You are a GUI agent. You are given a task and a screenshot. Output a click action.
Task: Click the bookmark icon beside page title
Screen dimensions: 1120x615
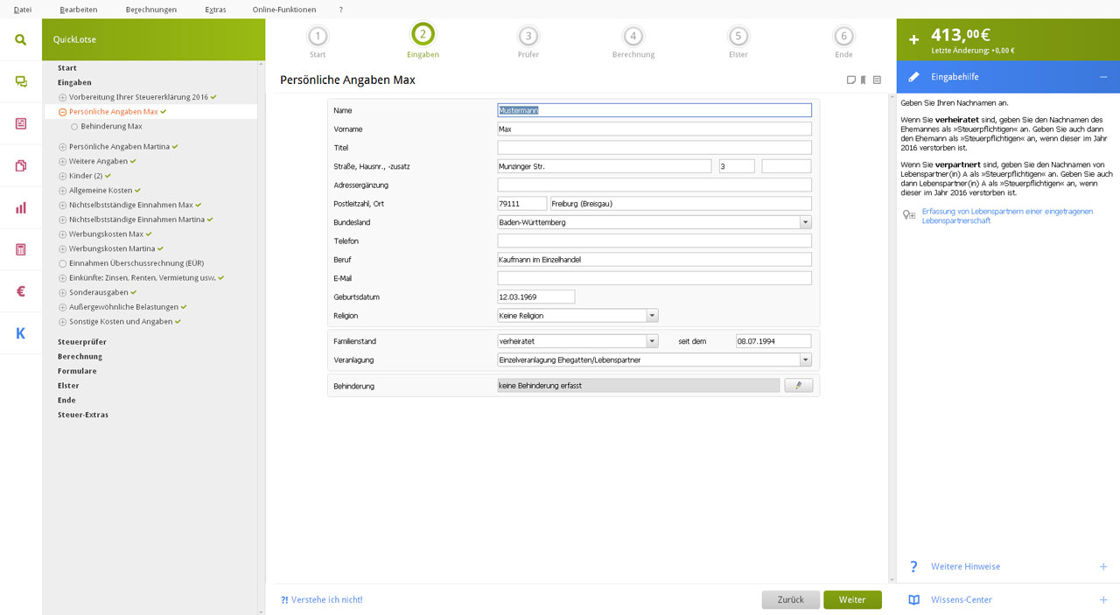[x=863, y=80]
